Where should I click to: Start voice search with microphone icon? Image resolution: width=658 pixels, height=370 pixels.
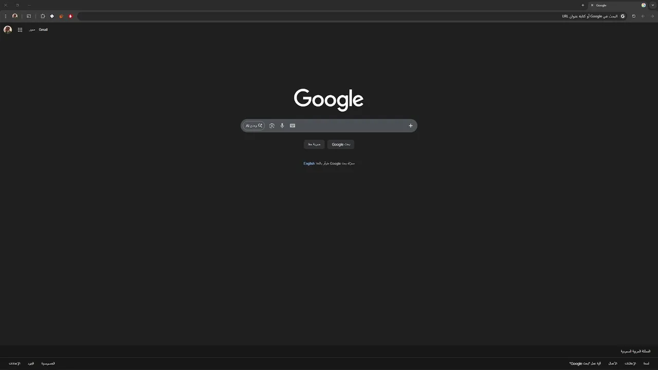click(x=282, y=125)
